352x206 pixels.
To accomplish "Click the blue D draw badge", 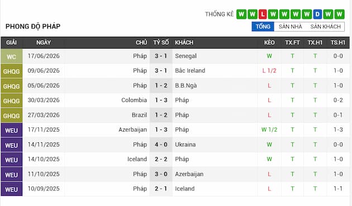I will click(317, 15).
